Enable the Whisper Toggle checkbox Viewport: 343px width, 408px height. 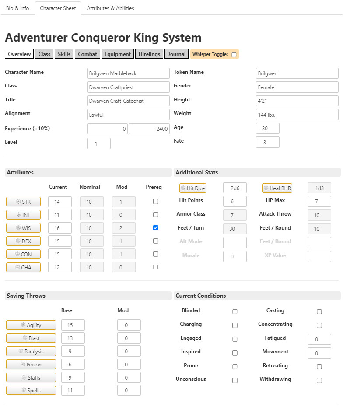pyautogui.click(x=234, y=55)
